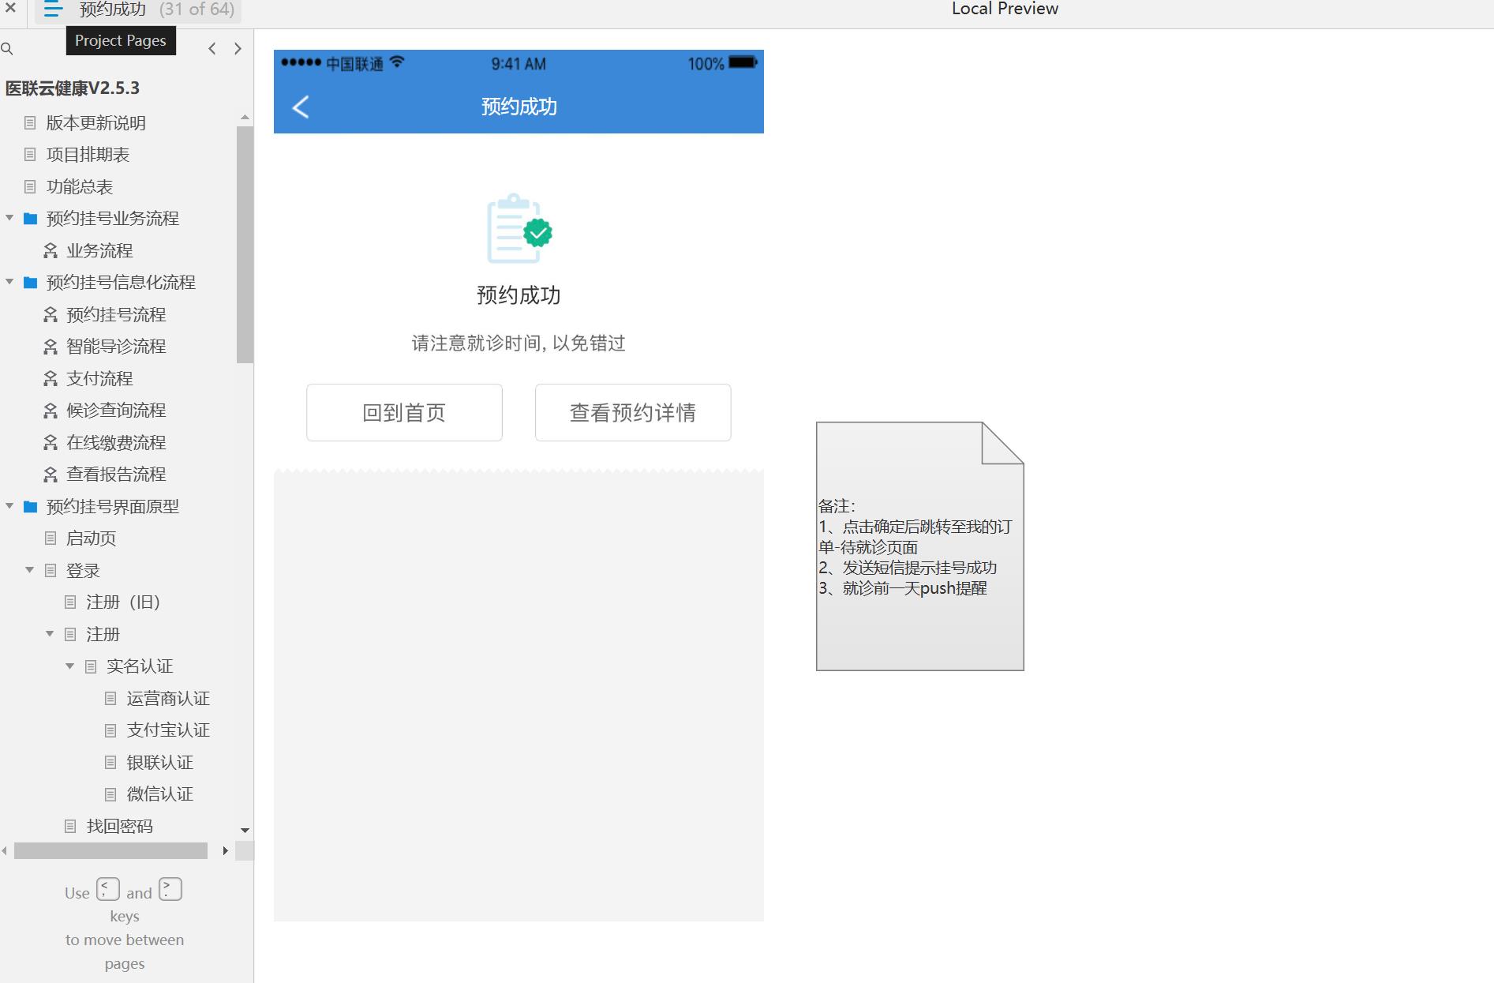1494x983 pixels.
Task: Click the 智能导诊流程 flow icon
Action: point(51,347)
